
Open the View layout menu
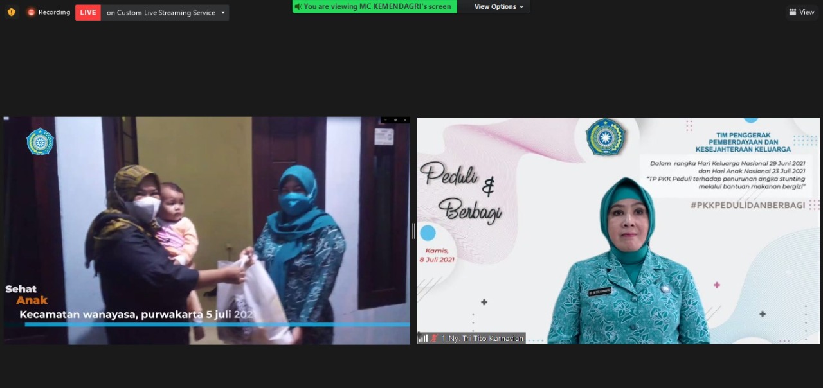pyautogui.click(x=802, y=12)
